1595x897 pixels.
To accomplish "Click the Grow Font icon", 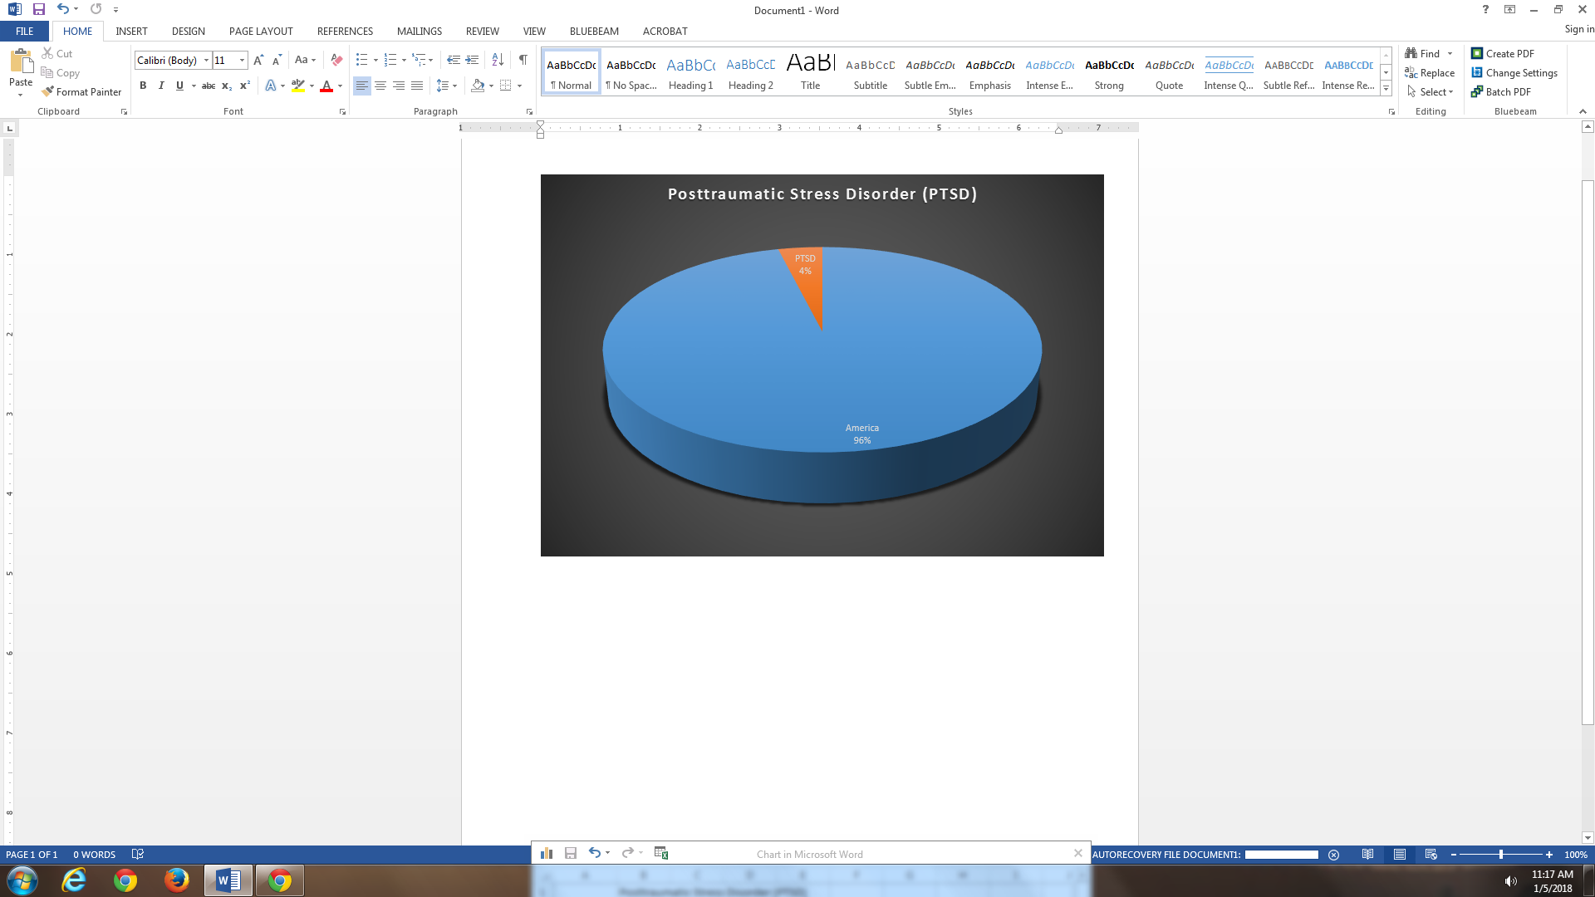I will point(258,60).
